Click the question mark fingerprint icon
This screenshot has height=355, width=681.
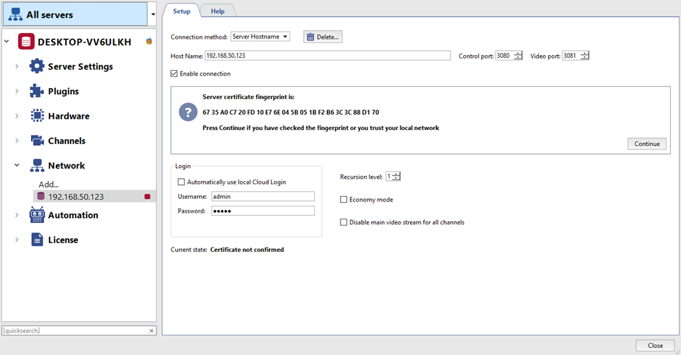tap(187, 112)
